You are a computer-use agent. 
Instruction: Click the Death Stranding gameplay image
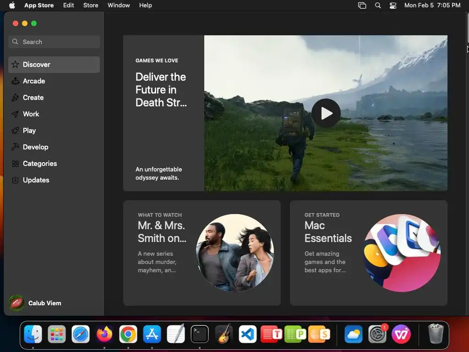(x=326, y=113)
